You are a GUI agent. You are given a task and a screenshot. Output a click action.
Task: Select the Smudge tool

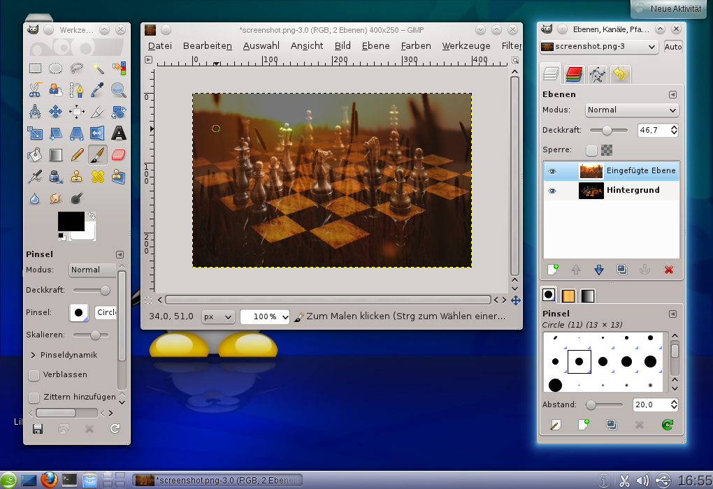(55, 198)
